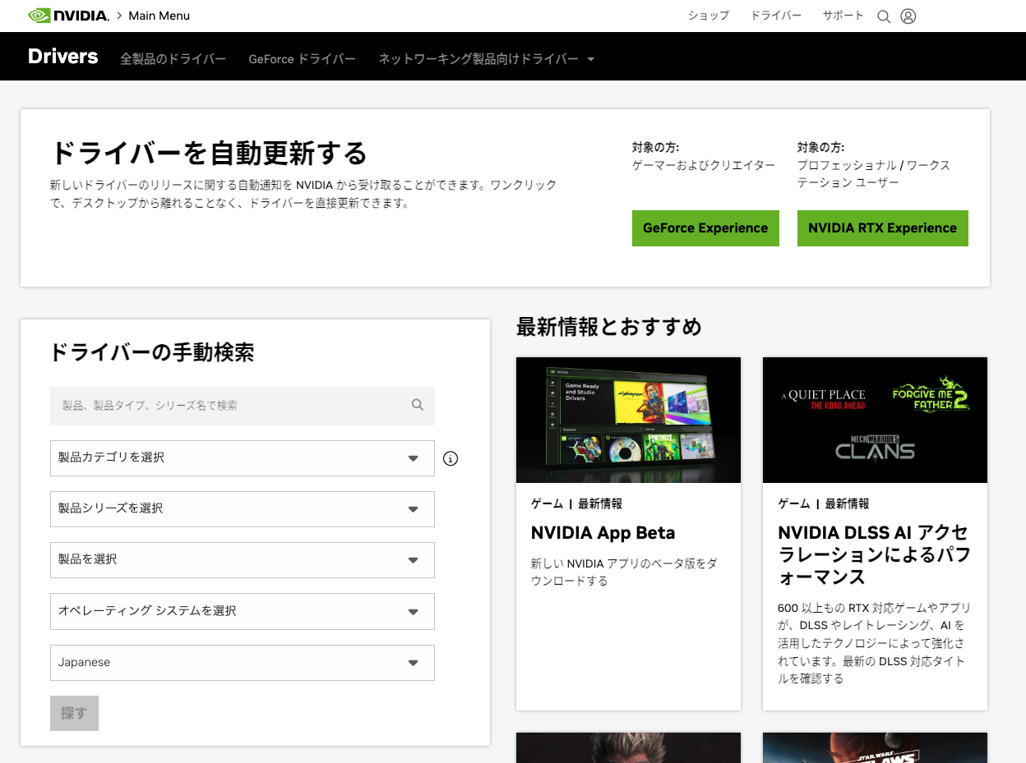The image size is (1026, 763).
Task: Click the GeForce Experience button
Action: [x=705, y=228]
